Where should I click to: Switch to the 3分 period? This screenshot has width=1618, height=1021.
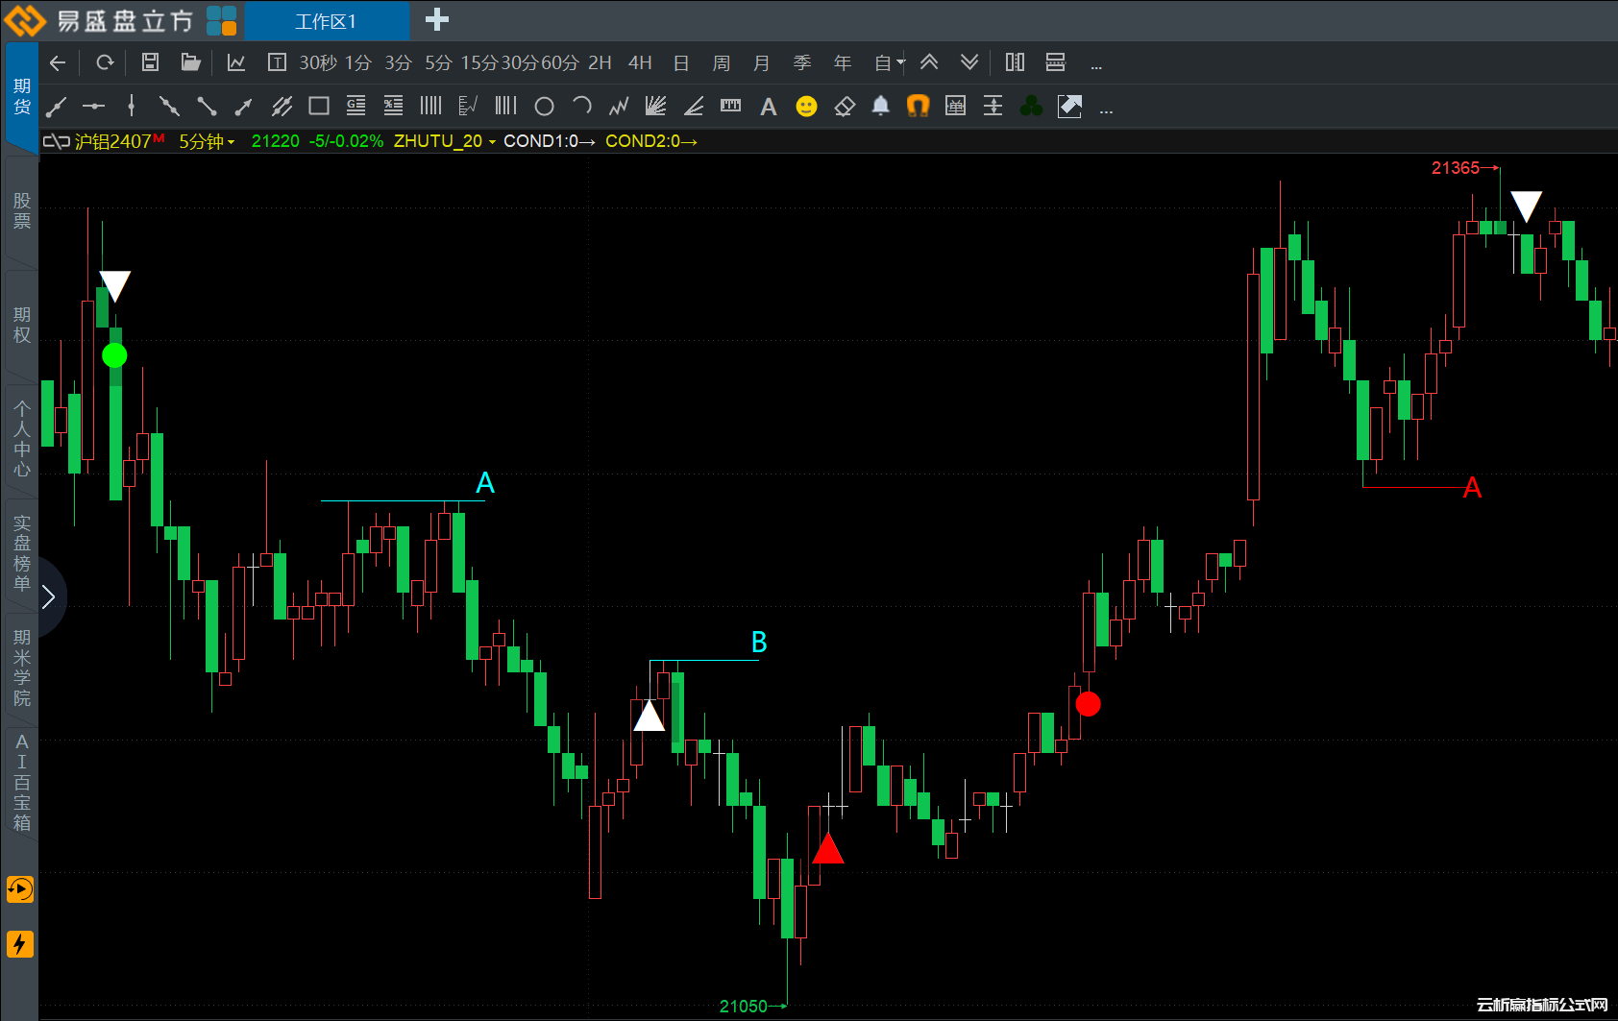pyautogui.click(x=399, y=63)
